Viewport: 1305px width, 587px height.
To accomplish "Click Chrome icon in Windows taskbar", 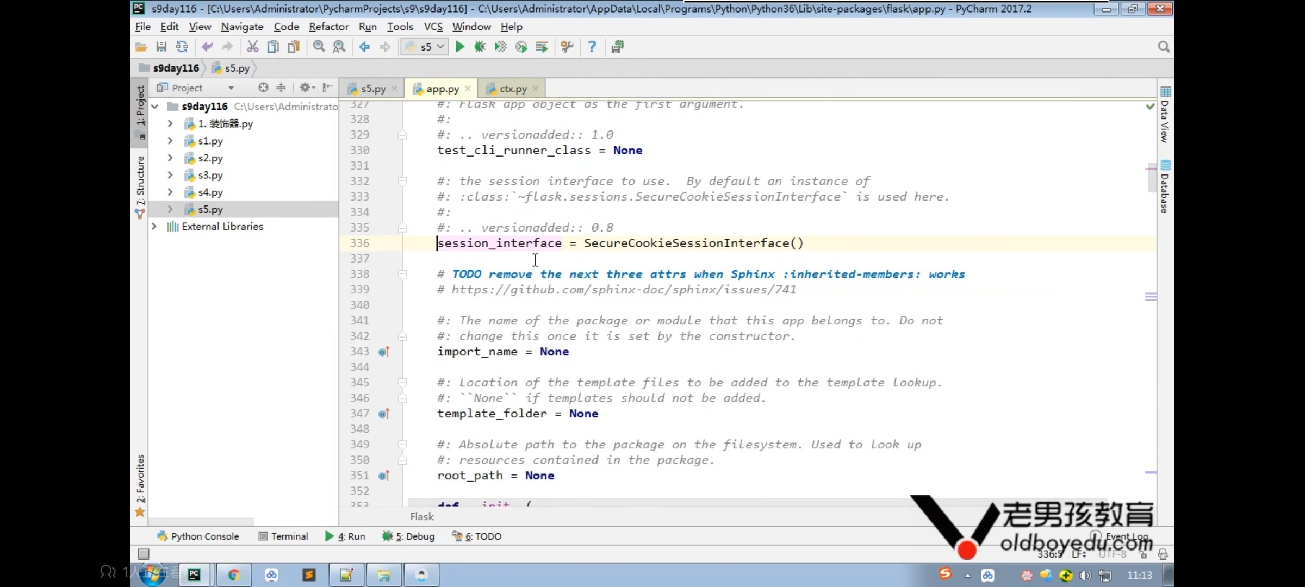I will tap(234, 574).
